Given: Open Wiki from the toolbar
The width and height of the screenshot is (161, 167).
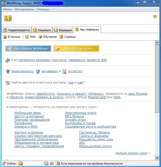Looking at the screenshot, I should [30, 37].
